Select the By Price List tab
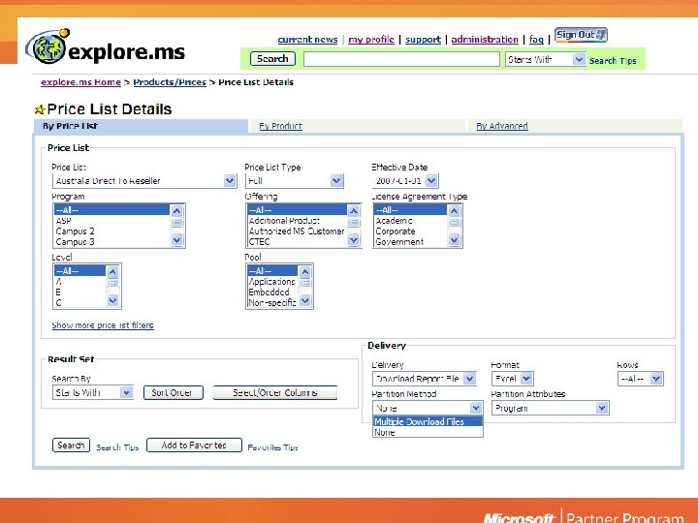 (141, 126)
